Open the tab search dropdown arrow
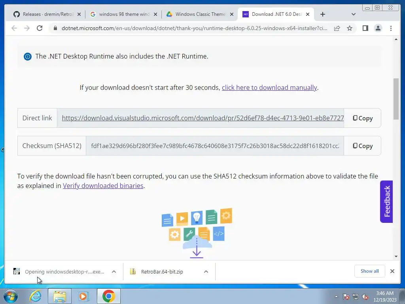405x304 pixels. 354,14
